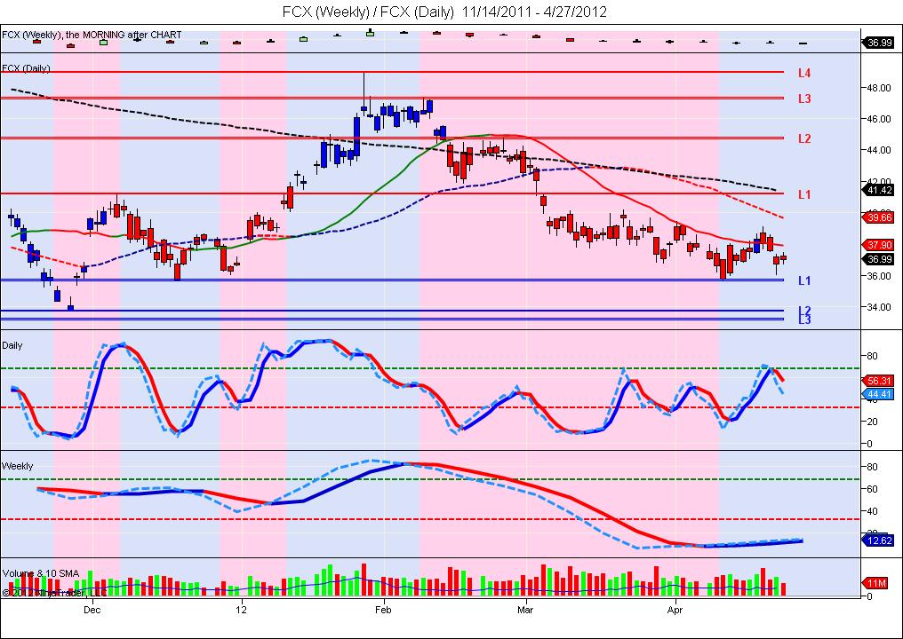
Task: Click the 20 axis value in Daily panel
Action: tap(872, 422)
